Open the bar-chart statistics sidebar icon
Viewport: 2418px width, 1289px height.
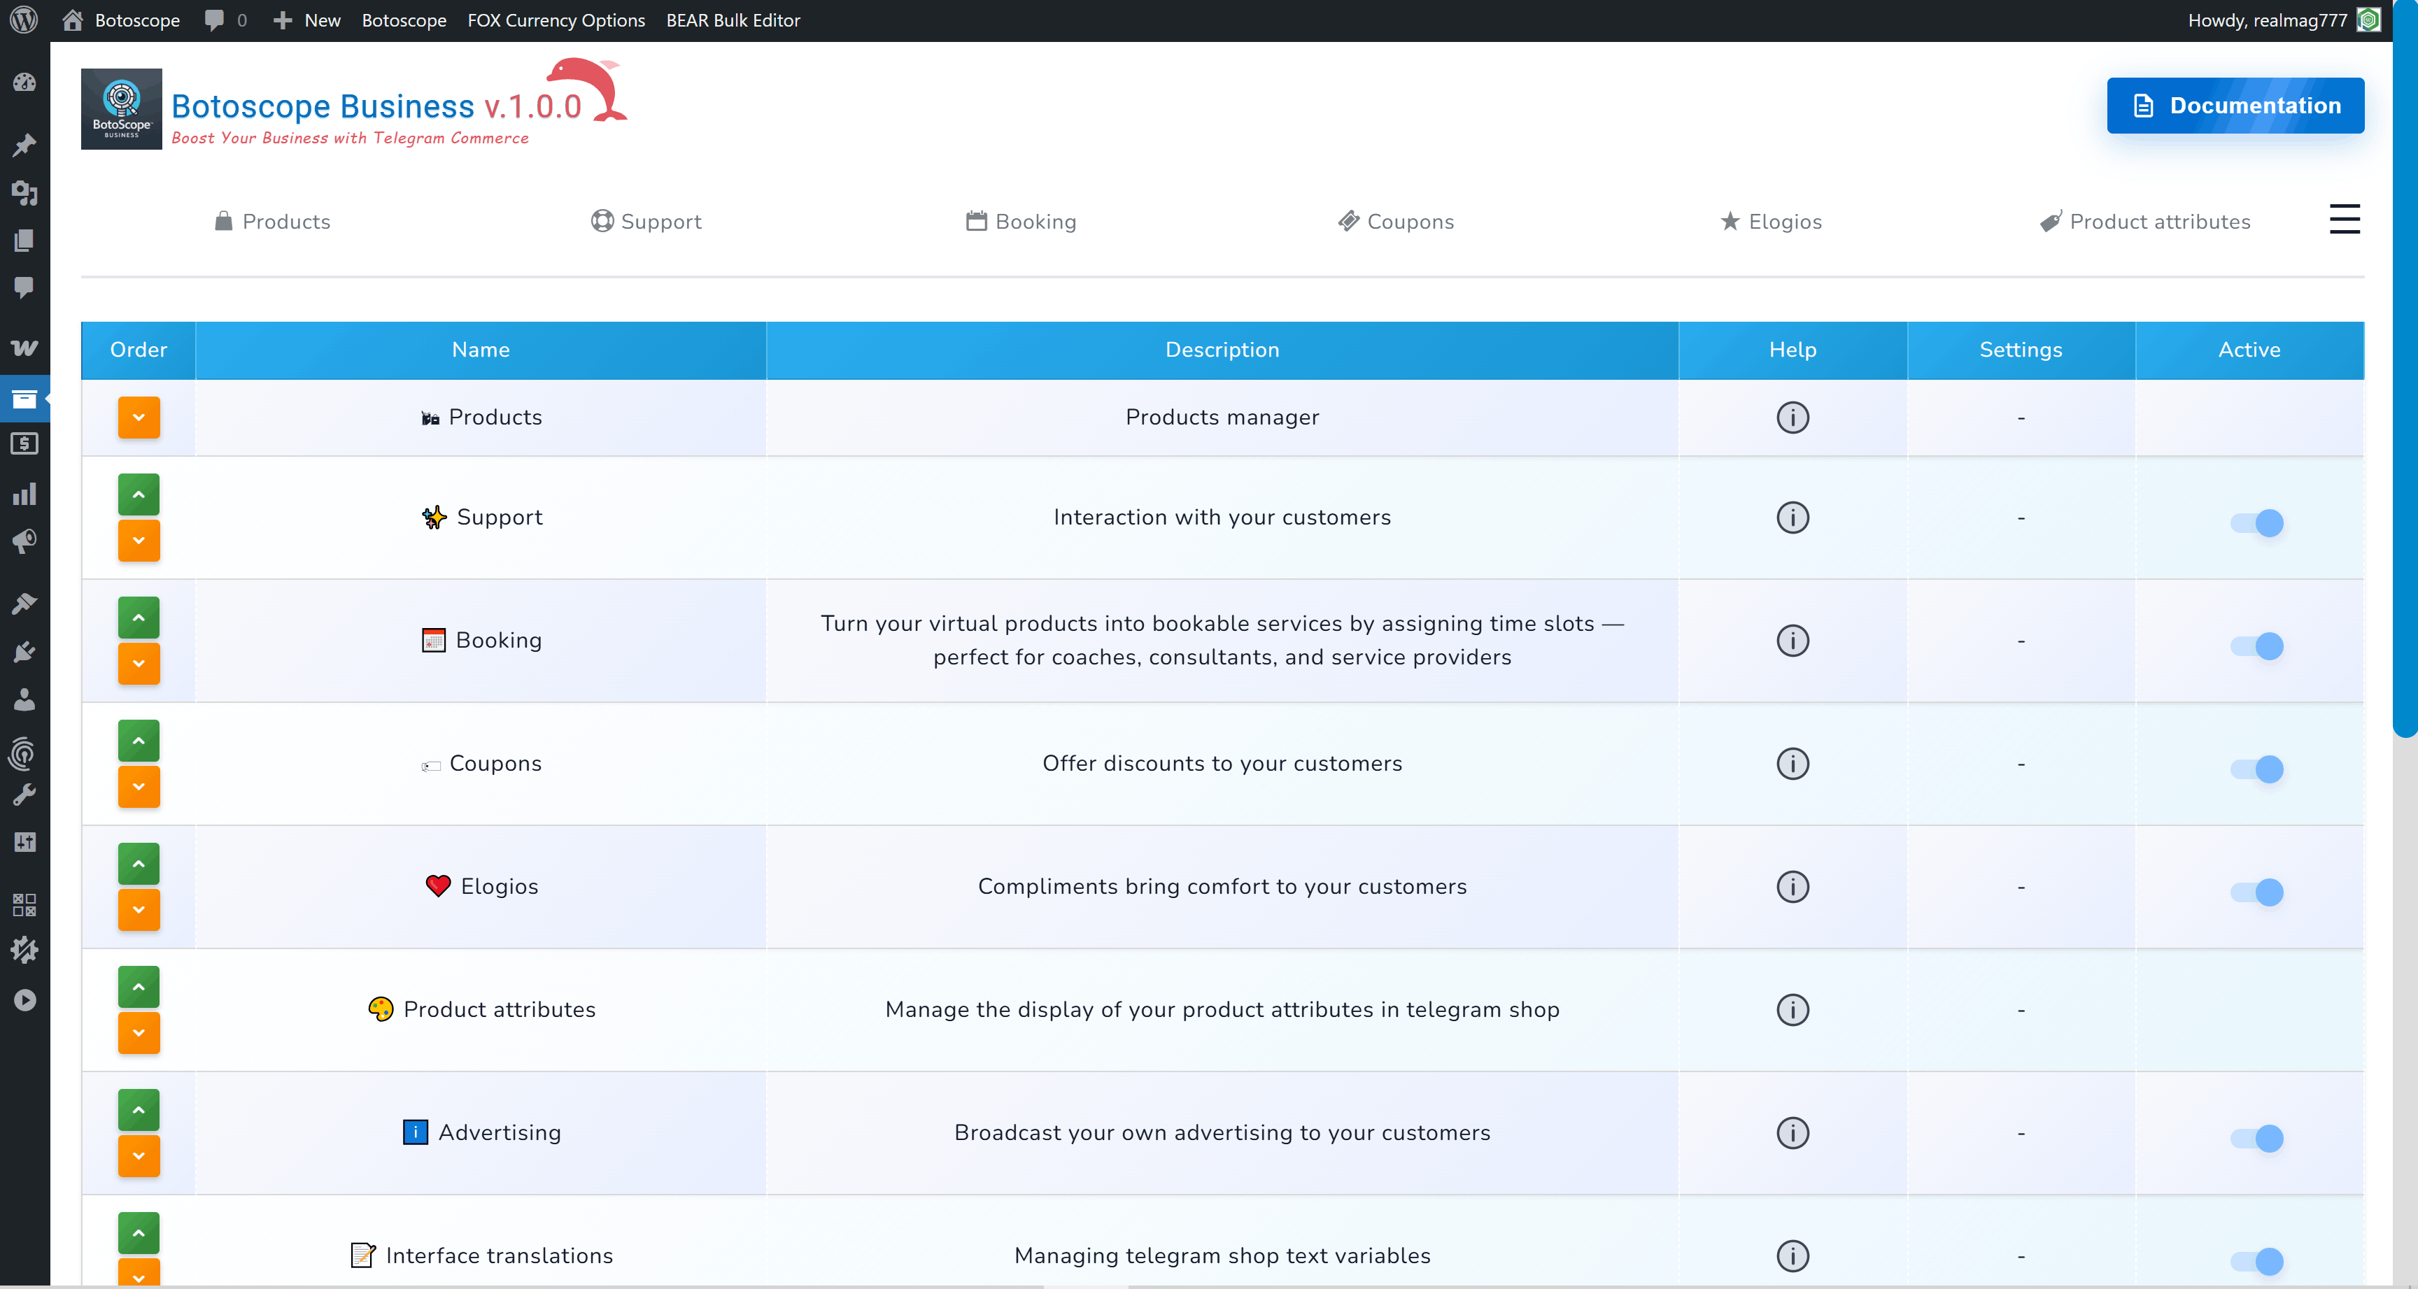(x=24, y=492)
